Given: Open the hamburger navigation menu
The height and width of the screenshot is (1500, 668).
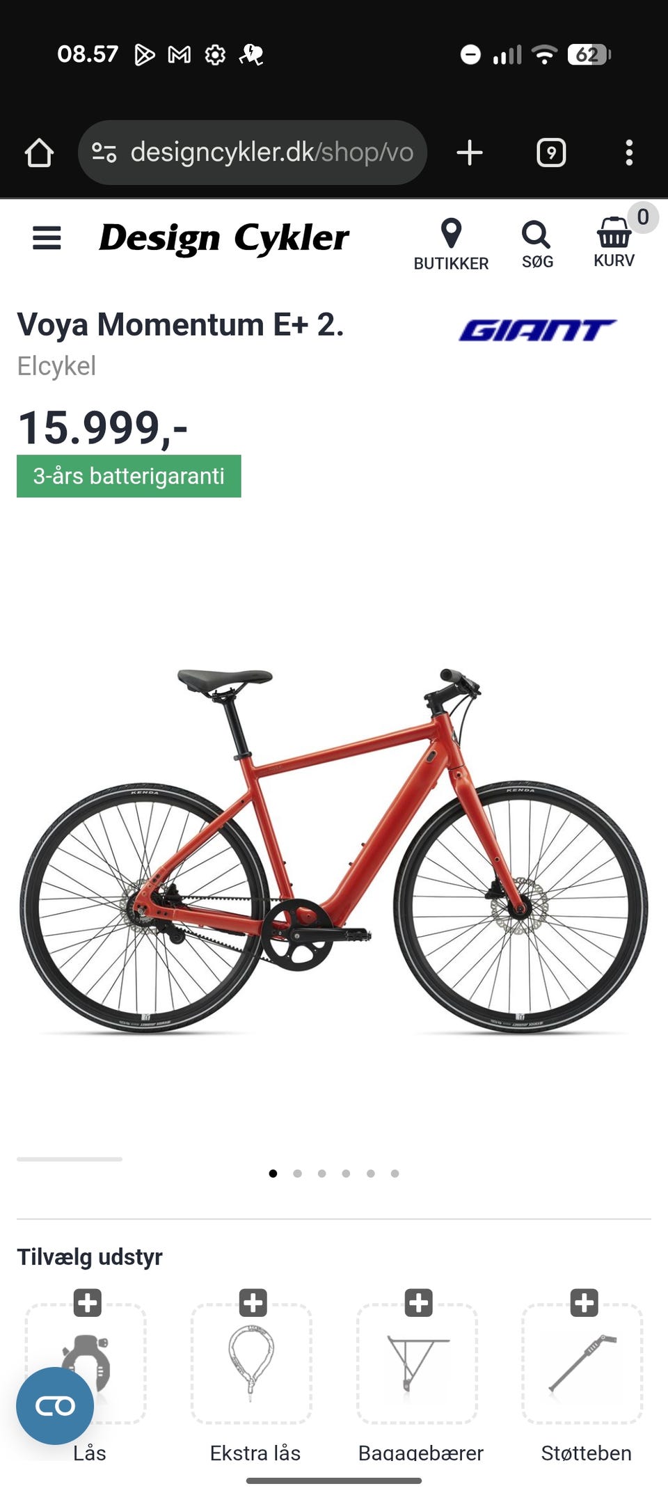Looking at the screenshot, I should (x=47, y=238).
